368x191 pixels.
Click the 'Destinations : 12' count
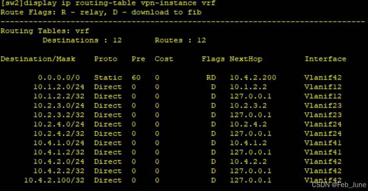(x=82, y=40)
